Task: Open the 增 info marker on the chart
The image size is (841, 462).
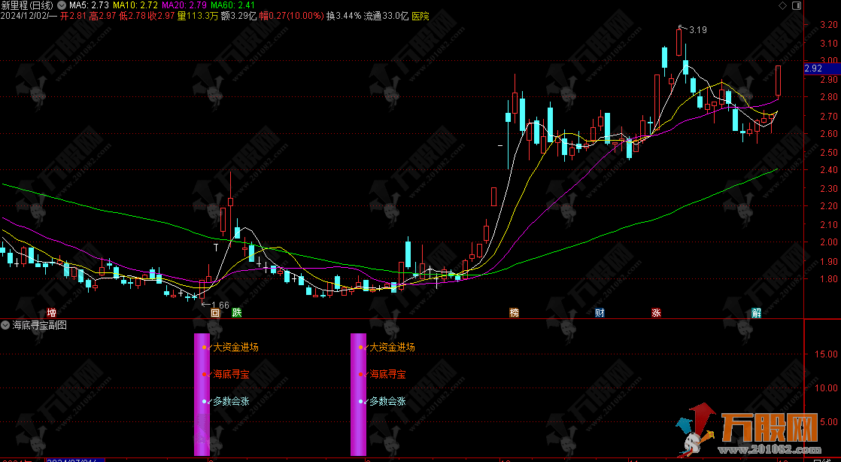Action: coord(51,313)
